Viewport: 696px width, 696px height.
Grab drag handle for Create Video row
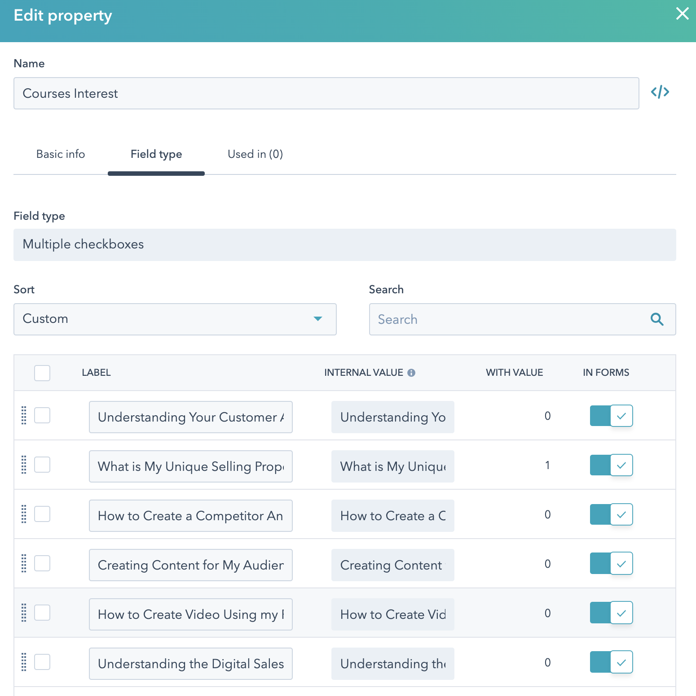[x=24, y=613]
